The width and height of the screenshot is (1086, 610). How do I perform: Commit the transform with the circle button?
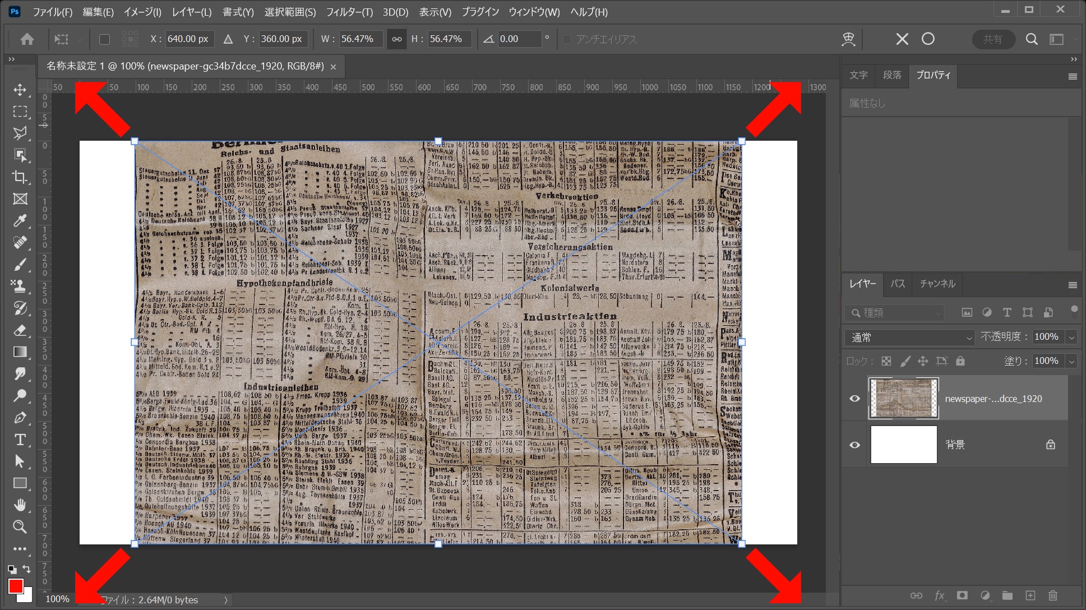click(928, 39)
